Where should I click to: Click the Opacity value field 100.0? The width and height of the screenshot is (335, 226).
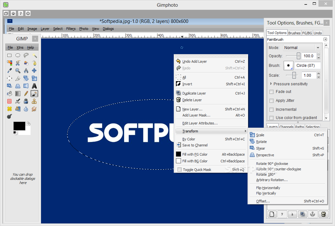pos(309,56)
